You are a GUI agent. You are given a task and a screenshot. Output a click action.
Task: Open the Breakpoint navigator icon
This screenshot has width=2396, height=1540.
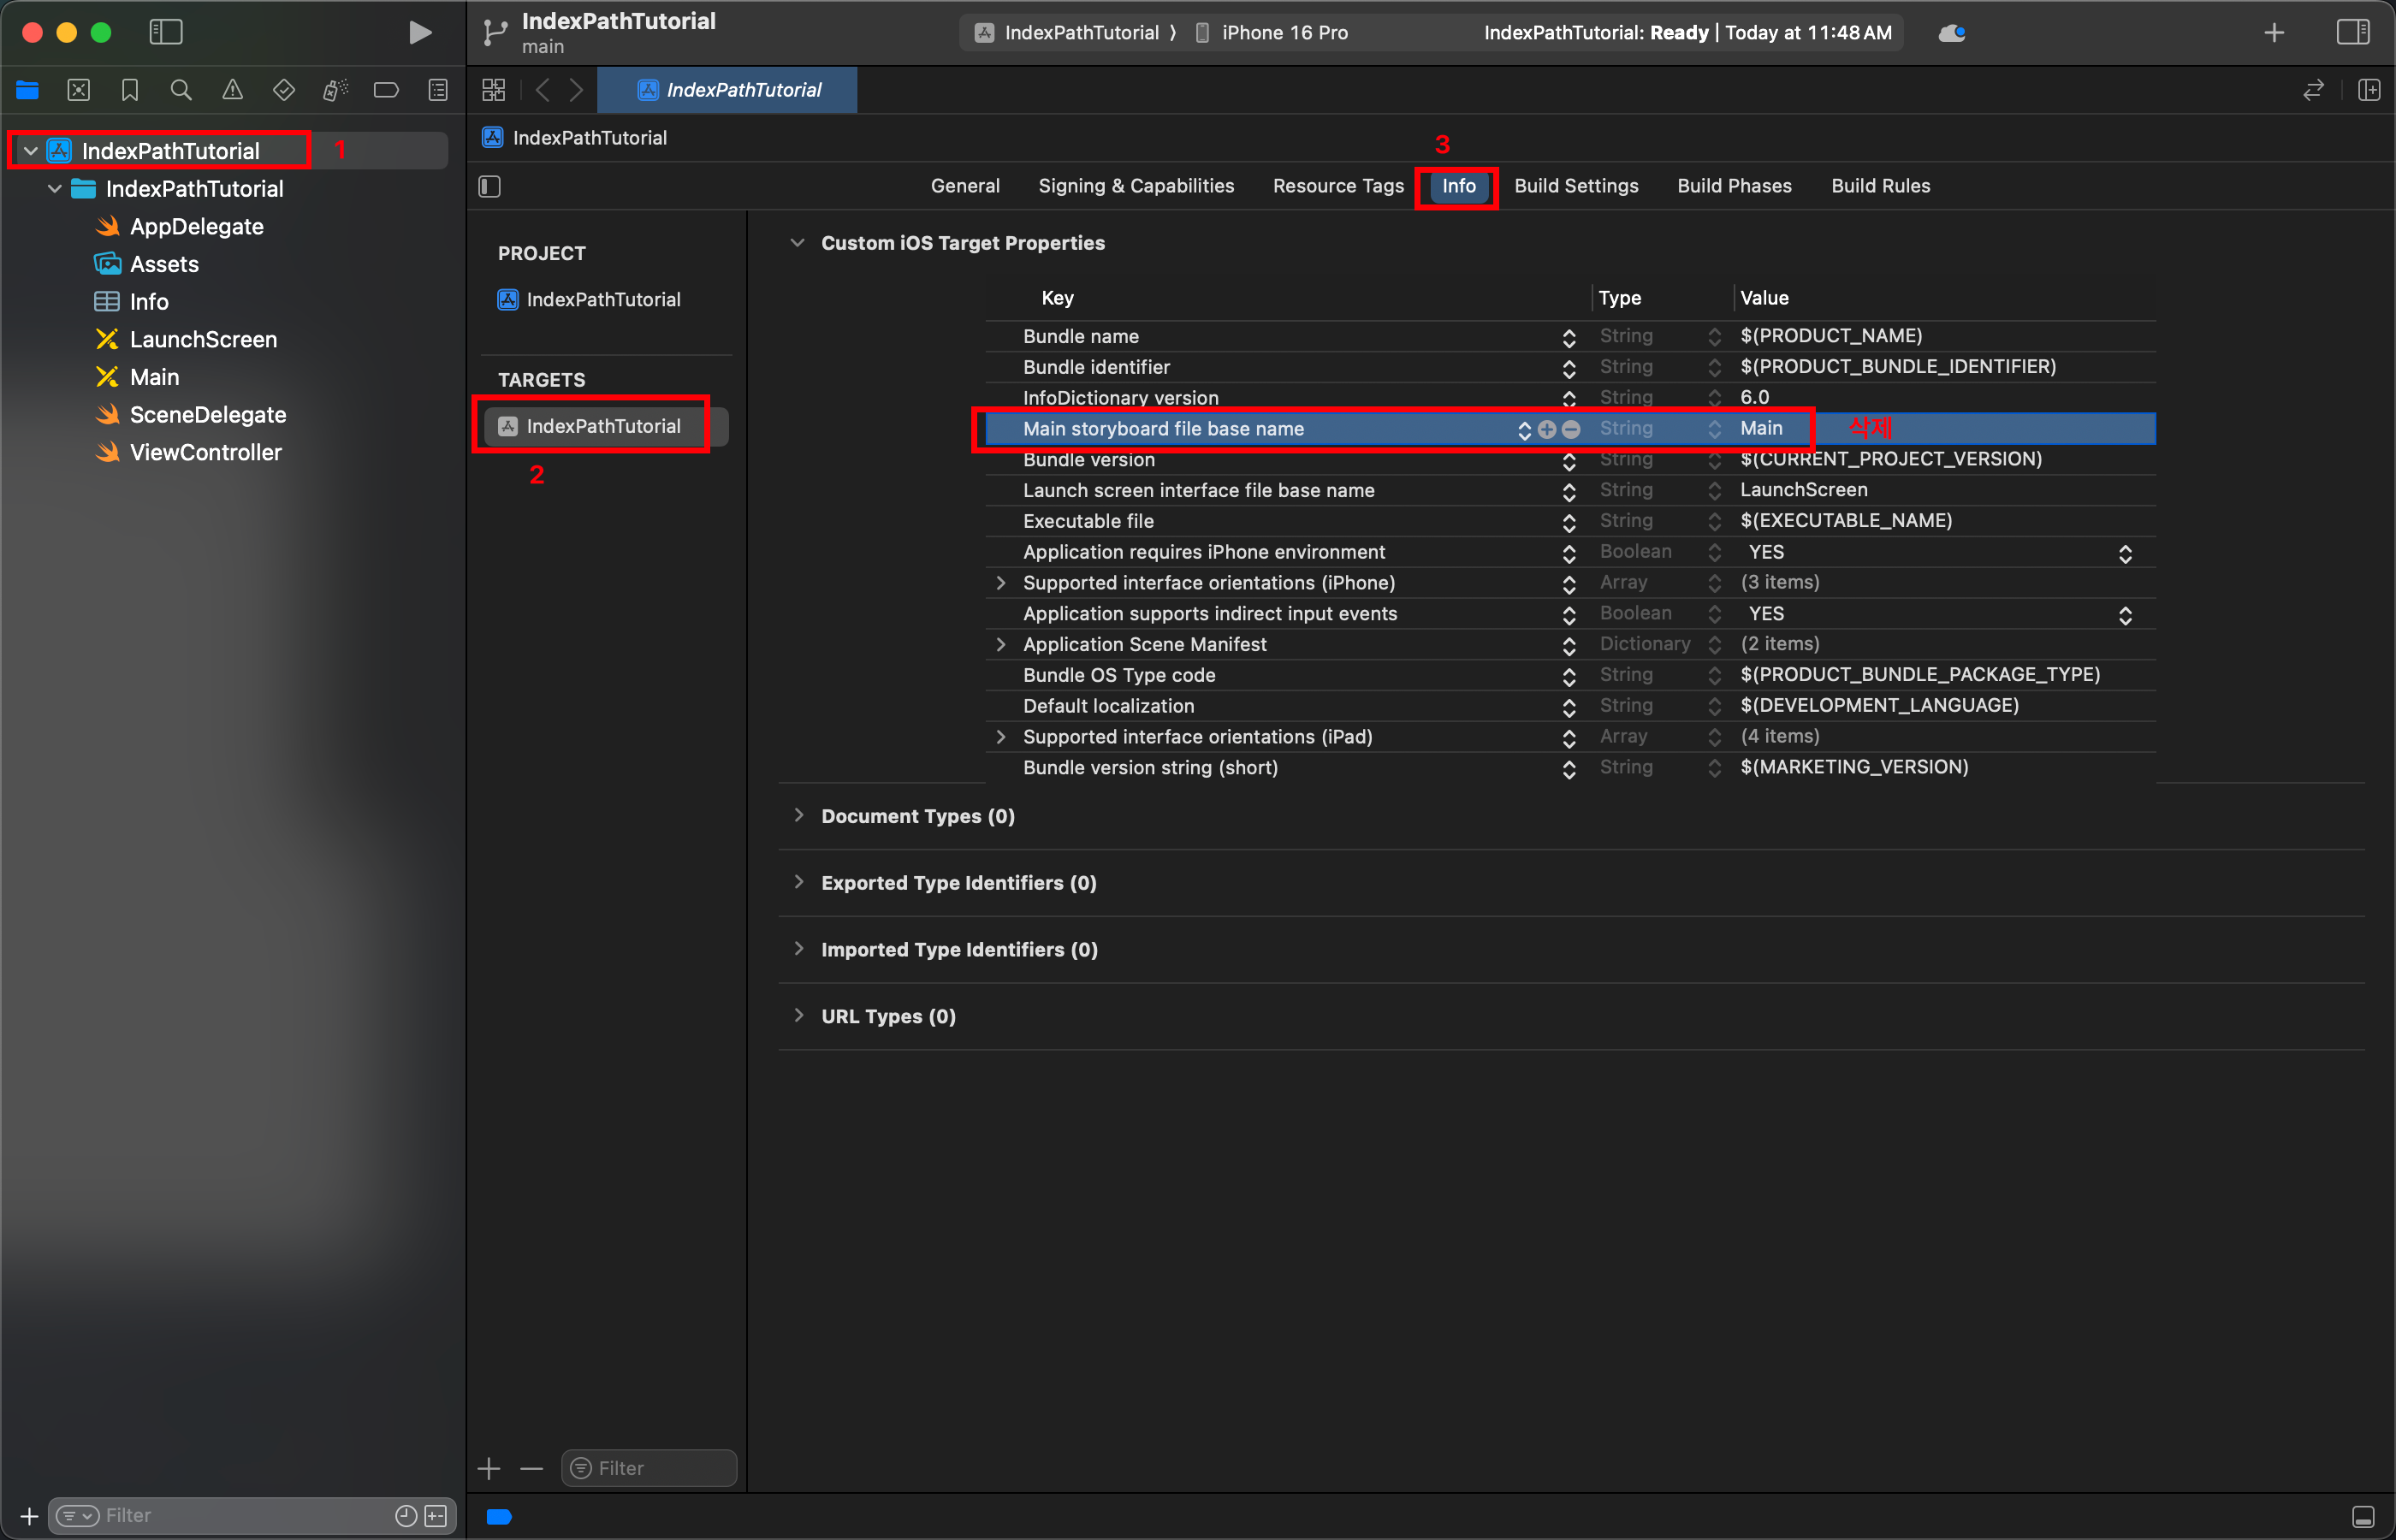pos(386,90)
